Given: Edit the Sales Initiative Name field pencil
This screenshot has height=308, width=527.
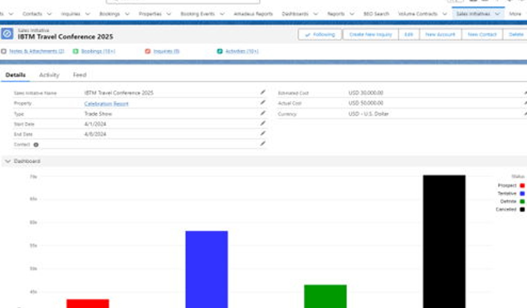Looking at the screenshot, I should (263, 92).
